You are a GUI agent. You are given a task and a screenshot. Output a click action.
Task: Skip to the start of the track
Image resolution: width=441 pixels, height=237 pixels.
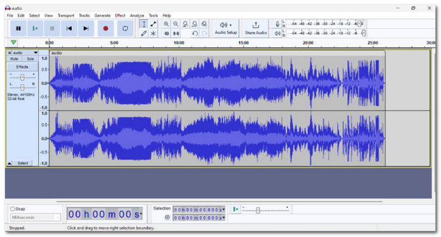(x=69, y=28)
